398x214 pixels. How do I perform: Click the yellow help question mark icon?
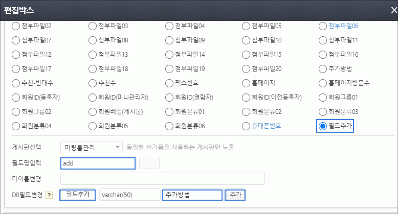coord(50,195)
